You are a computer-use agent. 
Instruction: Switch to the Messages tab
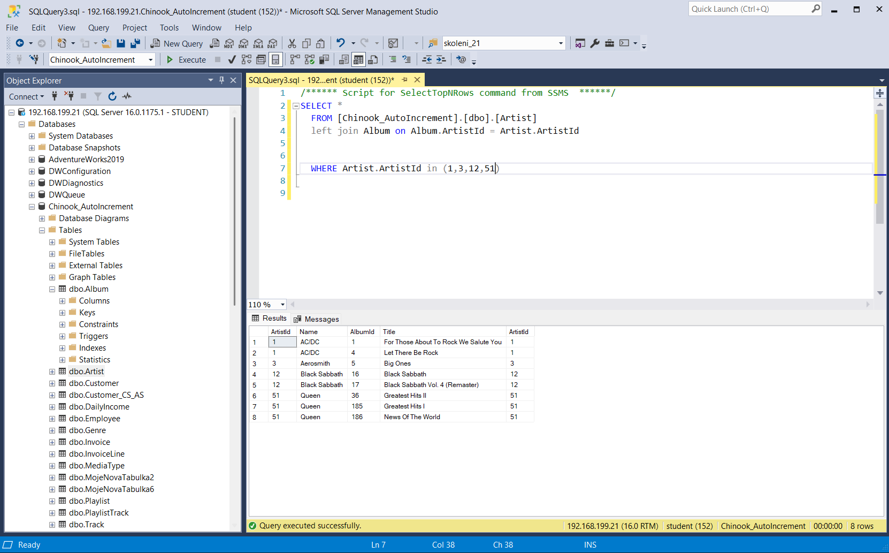[316, 319]
